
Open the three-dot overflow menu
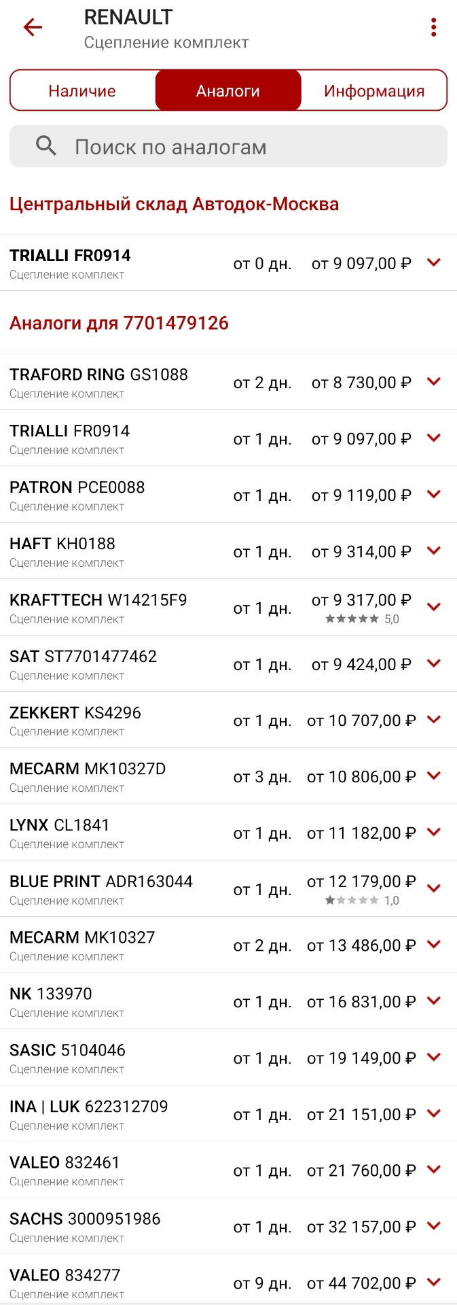pos(433,27)
